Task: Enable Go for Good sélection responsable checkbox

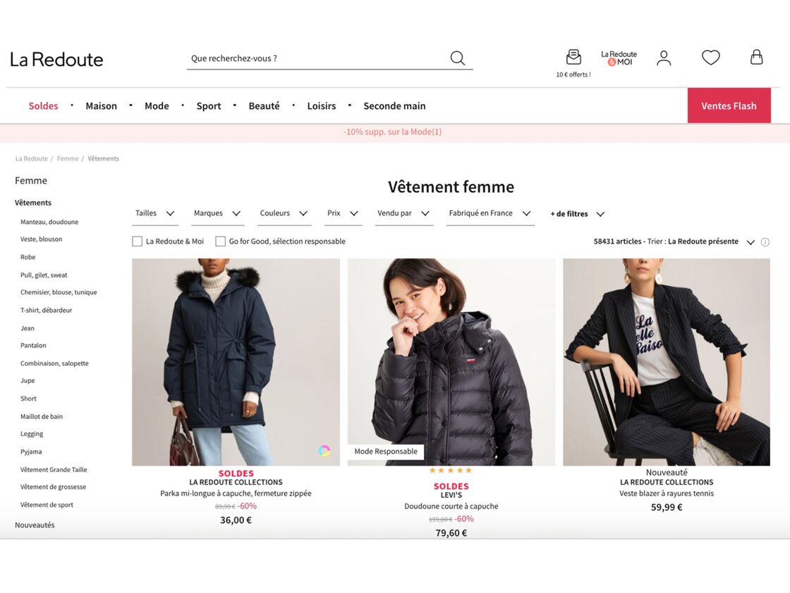Action: (x=220, y=242)
